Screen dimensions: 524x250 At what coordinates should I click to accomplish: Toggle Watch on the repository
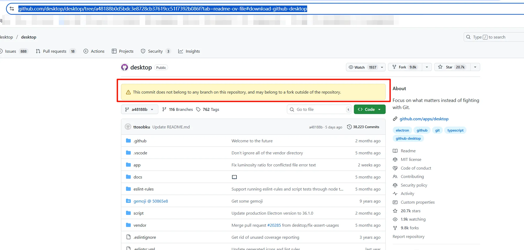[x=362, y=67]
